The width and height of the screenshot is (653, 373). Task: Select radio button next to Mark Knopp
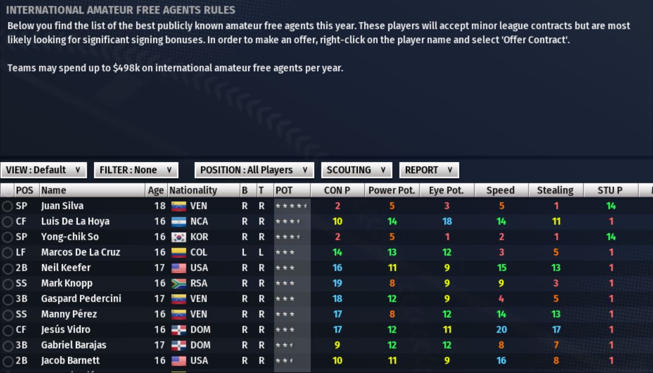(x=7, y=284)
